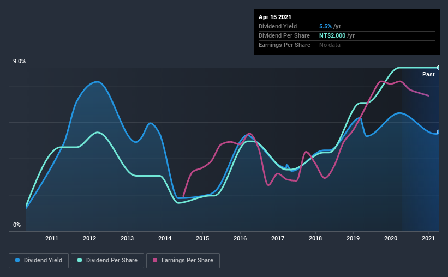Click the 2021 x-axis label
448x277 pixels.
(x=428, y=238)
